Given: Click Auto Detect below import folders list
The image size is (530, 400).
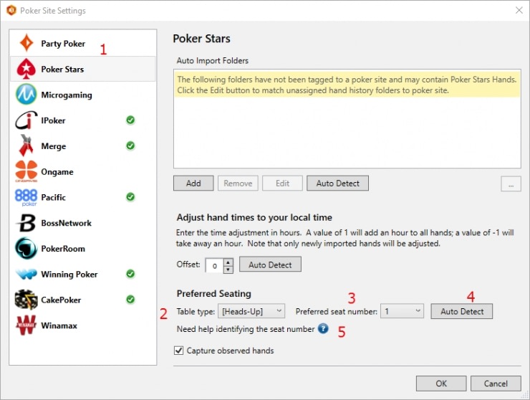Looking at the screenshot, I should click(337, 183).
